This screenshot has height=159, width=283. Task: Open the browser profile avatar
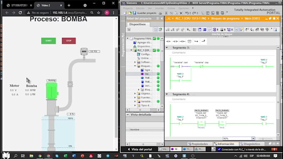click(107, 12)
